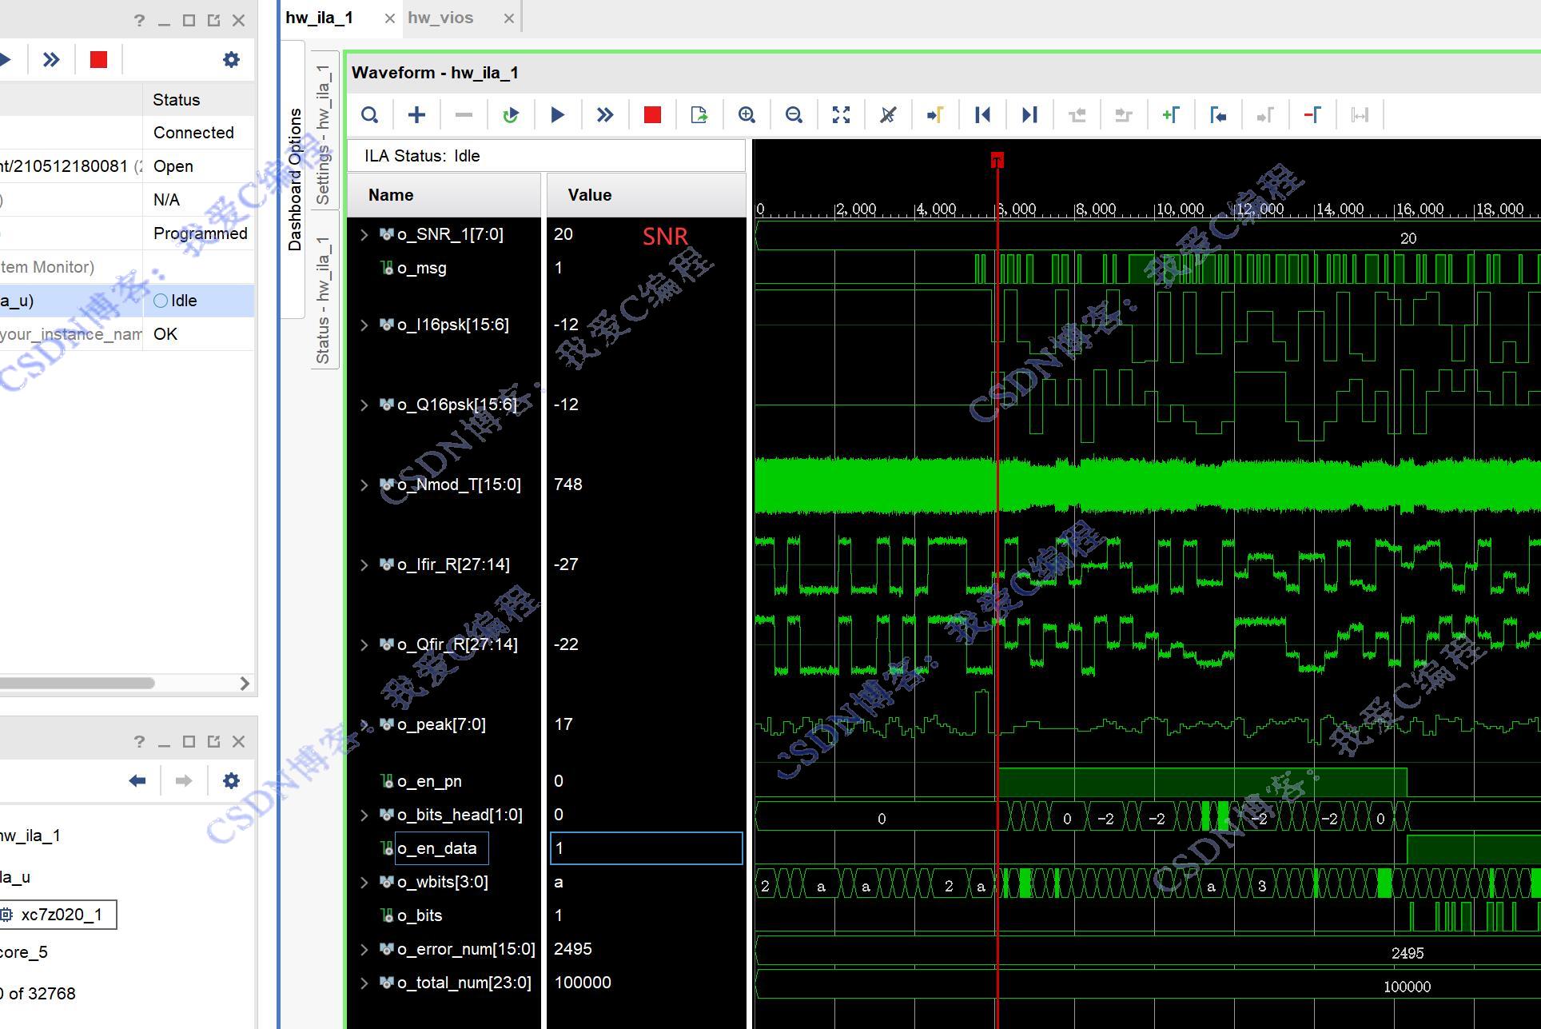The image size is (1541, 1029).
Task: Select the Idle status row
Action: 127,301
